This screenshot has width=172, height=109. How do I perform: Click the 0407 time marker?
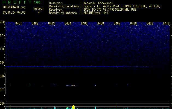click(117, 23)
